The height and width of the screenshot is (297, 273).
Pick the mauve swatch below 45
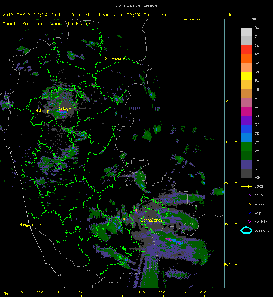pyautogui.click(x=246, y=103)
